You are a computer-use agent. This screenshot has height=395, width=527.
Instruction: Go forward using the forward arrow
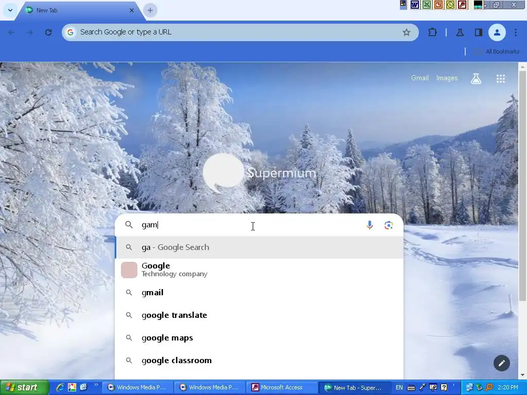[x=29, y=32]
